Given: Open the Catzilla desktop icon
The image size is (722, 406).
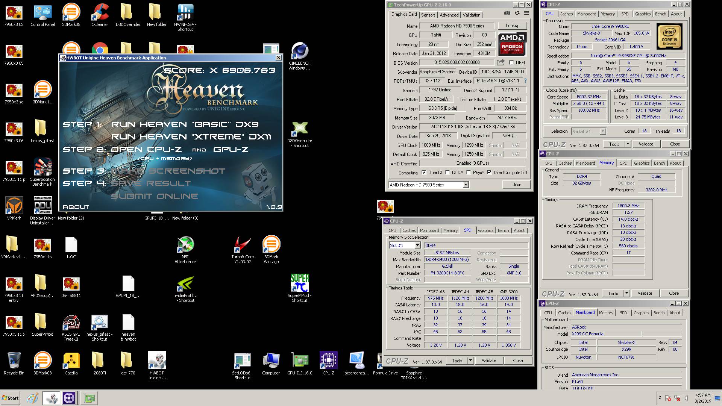Looking at the screenshot, I should tap(71, 364).
